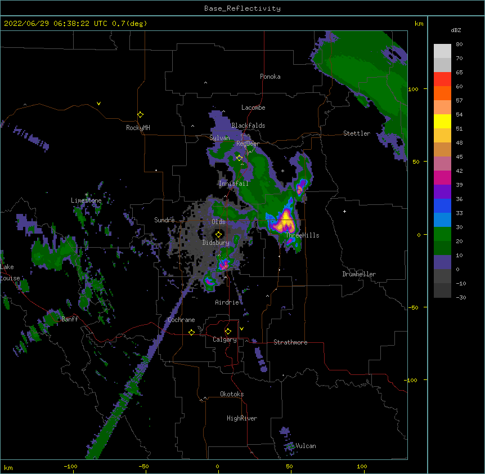
Task: Click the Okotoks label
Action: pyautogui.click(x=232, y=394)
